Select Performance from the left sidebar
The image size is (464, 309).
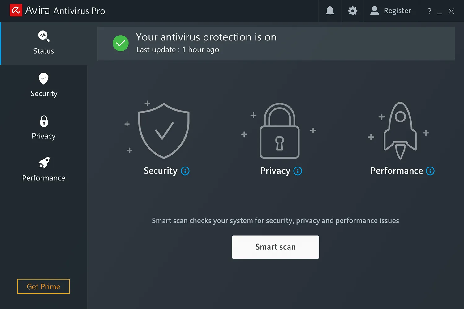click(x=43, y=169)
